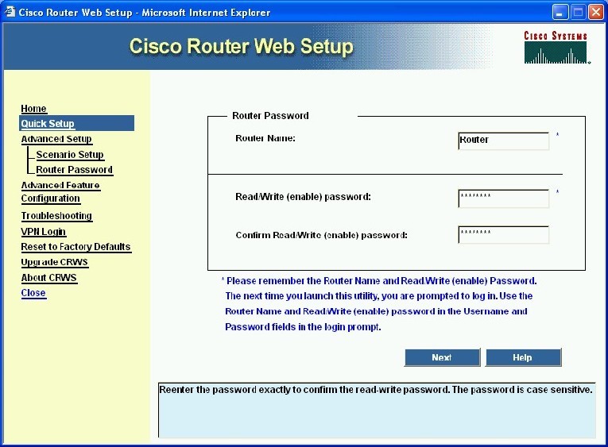This screenshot has width=608, height=447.
Task: Open the Troubleshooting page
Action: pos(56,216)
